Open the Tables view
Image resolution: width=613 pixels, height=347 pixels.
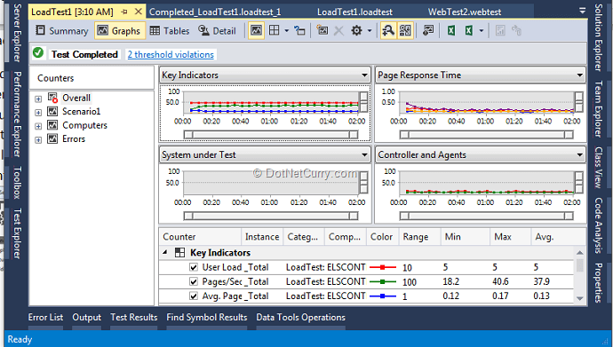click(170, 31)
